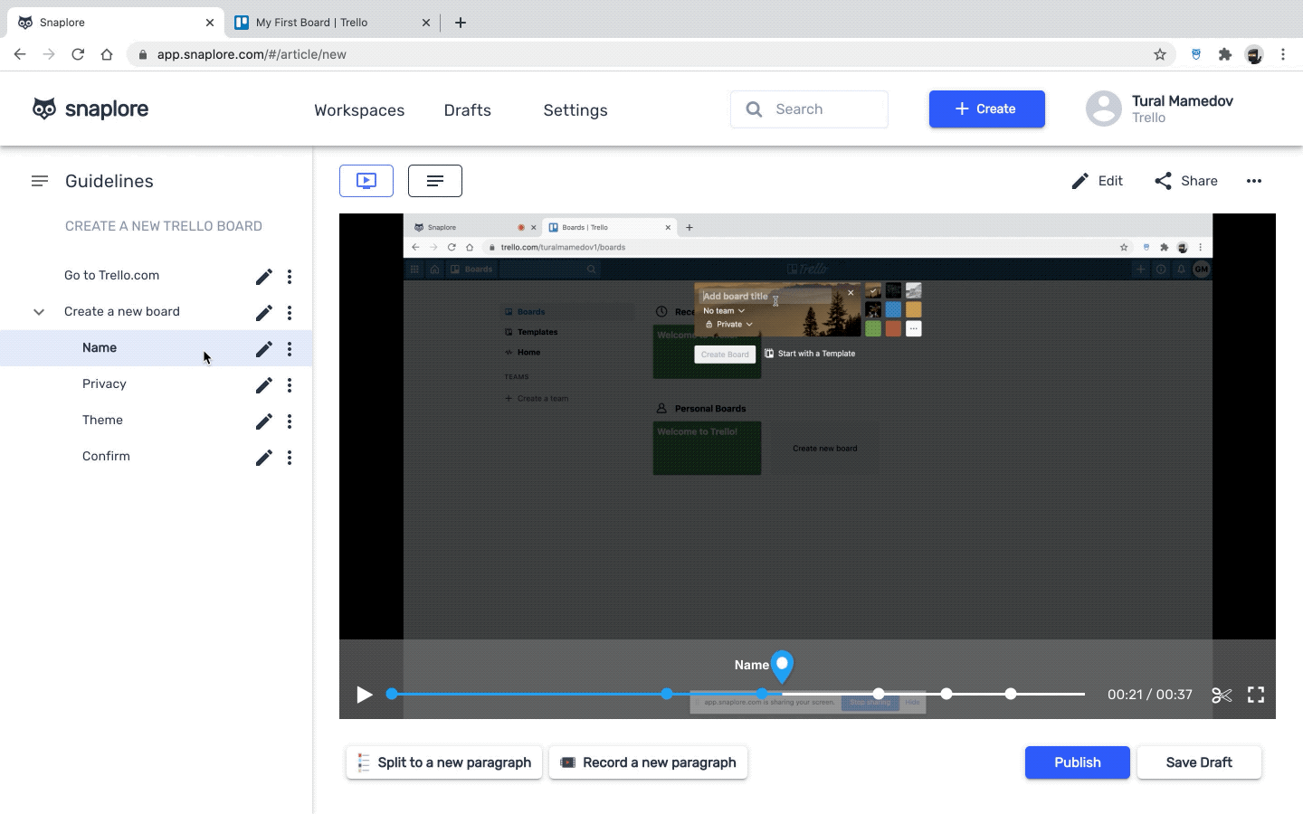Switch to video view mode
The image size is (1303, 814).
click(x=366, y=181)
